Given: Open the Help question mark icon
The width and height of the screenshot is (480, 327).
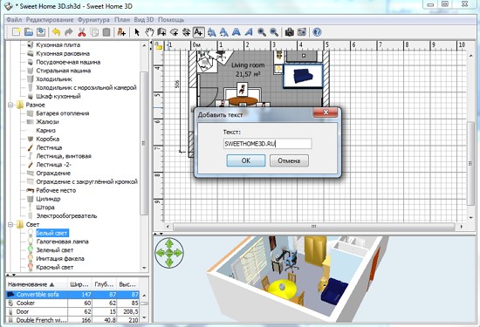Looking at the screenshot, I should point(317,32).
